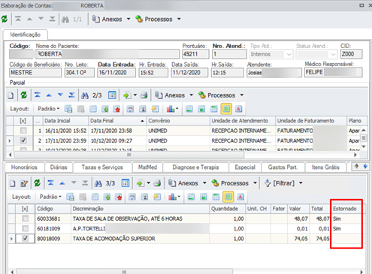Create new record in Parcial toolbar
Screen dimensions: 372x274
point(11,95)
